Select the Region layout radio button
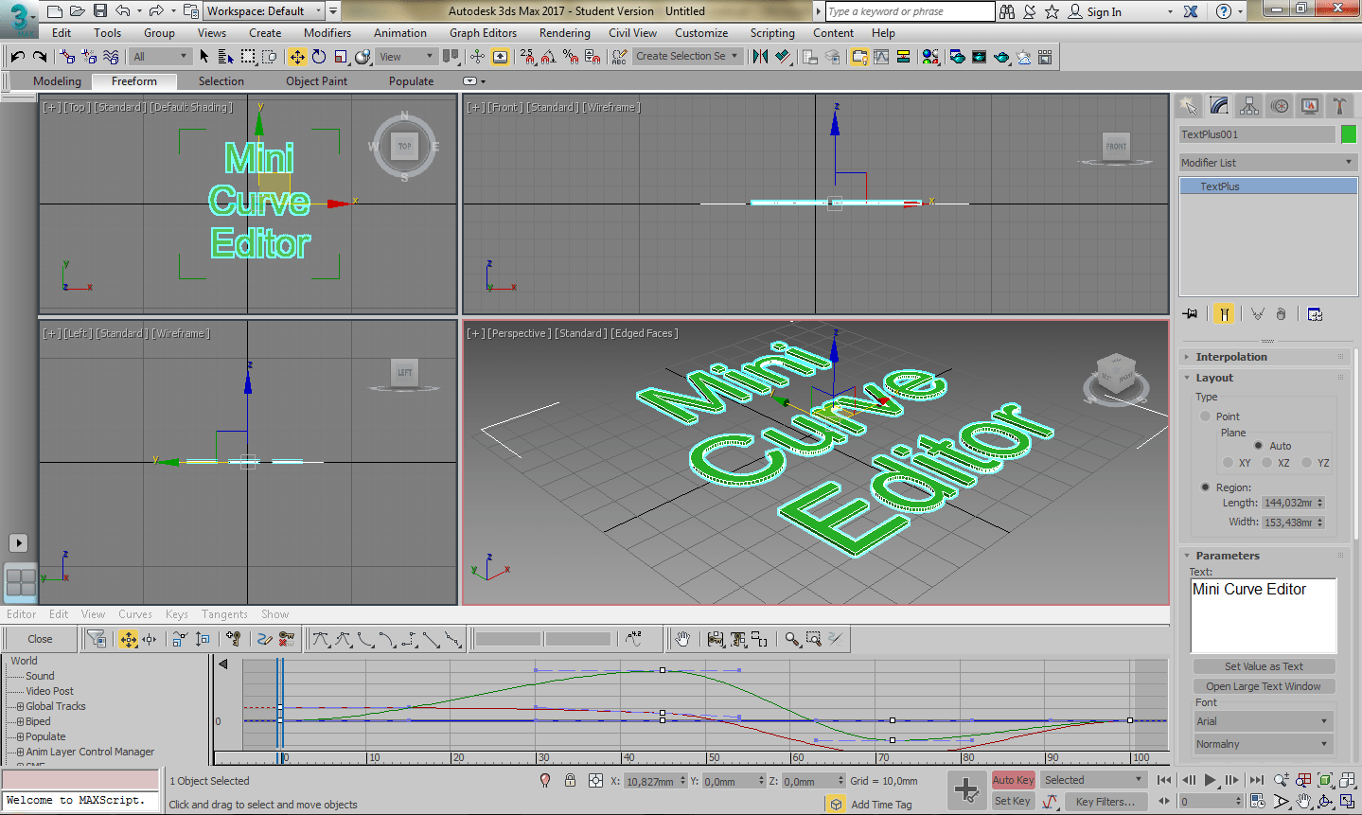This screenshot has width=1362, height=815. click(1205, 487)
